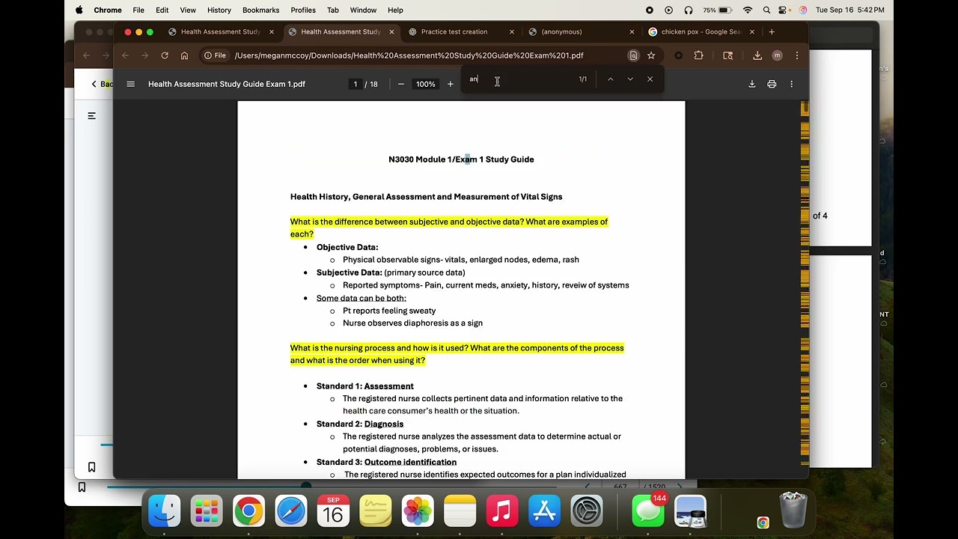Open PDF viewer more actions menu
The height and width of the screenshot is (539, 958).
tap(791, 84)
